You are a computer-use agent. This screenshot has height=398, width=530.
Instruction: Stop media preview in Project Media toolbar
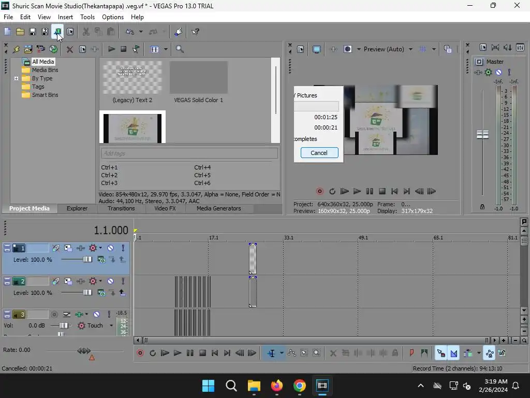point(124,49)
